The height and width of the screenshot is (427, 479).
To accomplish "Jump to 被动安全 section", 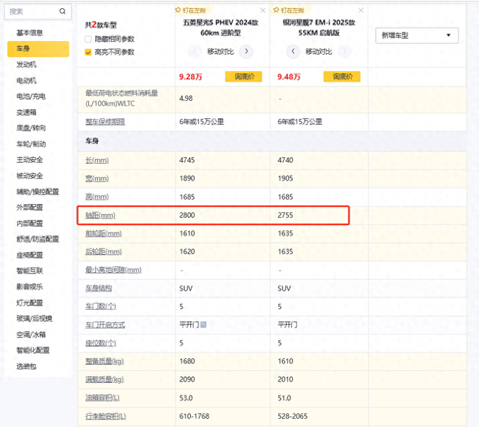I will click(x=30, y=176).
